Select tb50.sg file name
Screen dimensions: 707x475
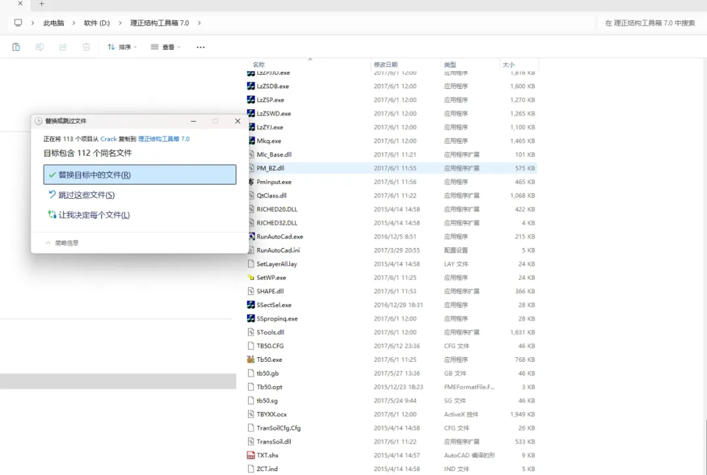coord(267,400)
